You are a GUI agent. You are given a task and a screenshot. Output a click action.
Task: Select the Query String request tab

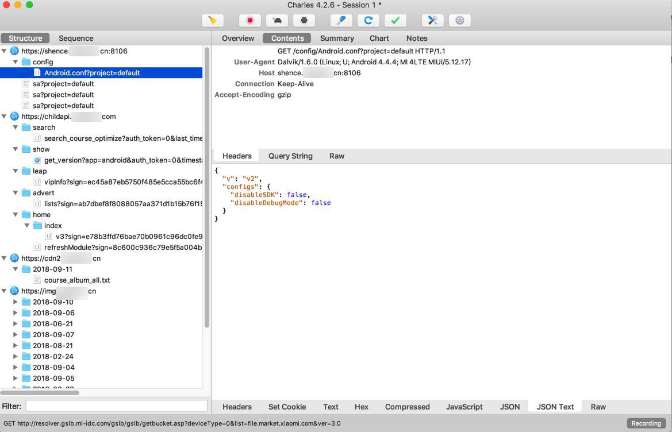(x=290, y=156)
